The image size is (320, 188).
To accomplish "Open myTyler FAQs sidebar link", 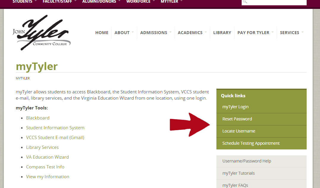I will click(x=262, y=184).
